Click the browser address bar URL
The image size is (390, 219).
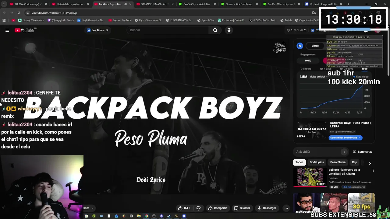pyautogui.click(x=54, y=13)
